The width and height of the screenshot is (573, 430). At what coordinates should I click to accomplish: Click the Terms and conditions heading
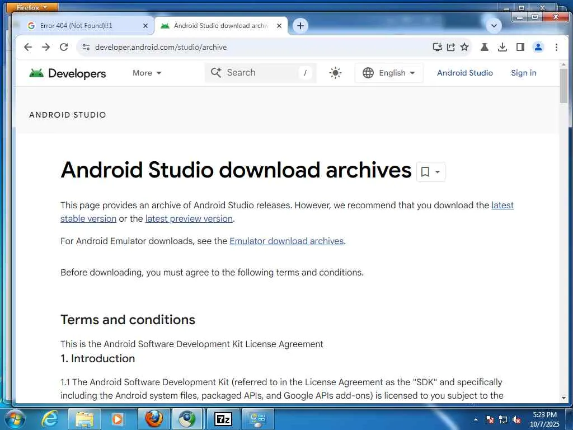(x=128, y=320)
